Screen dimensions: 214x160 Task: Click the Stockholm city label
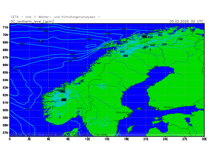tap(123, 113)
